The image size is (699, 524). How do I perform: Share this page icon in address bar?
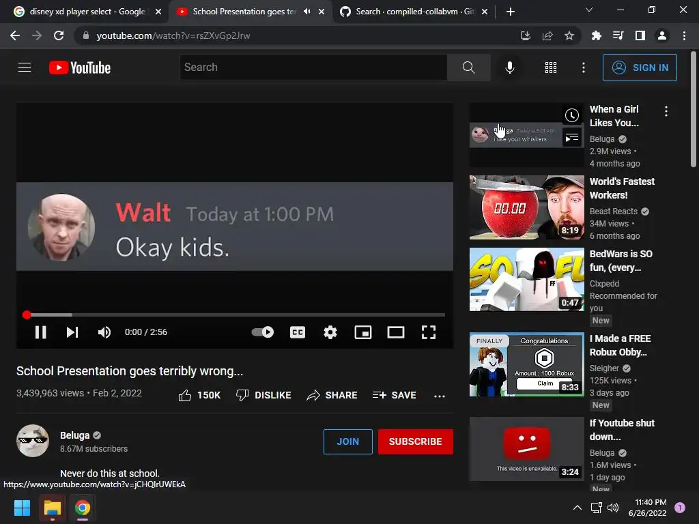tap(547, 35)
